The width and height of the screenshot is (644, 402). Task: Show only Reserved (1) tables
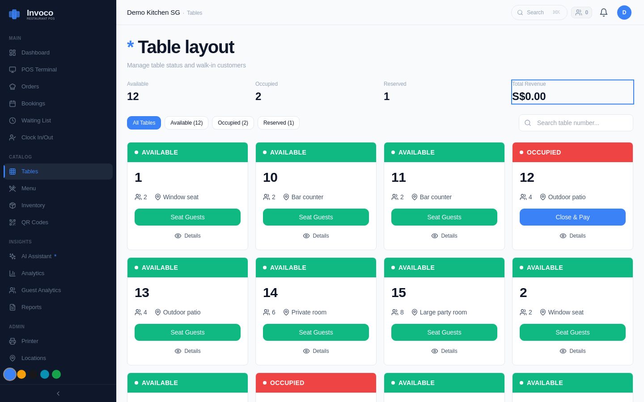[x=278, y=122]
